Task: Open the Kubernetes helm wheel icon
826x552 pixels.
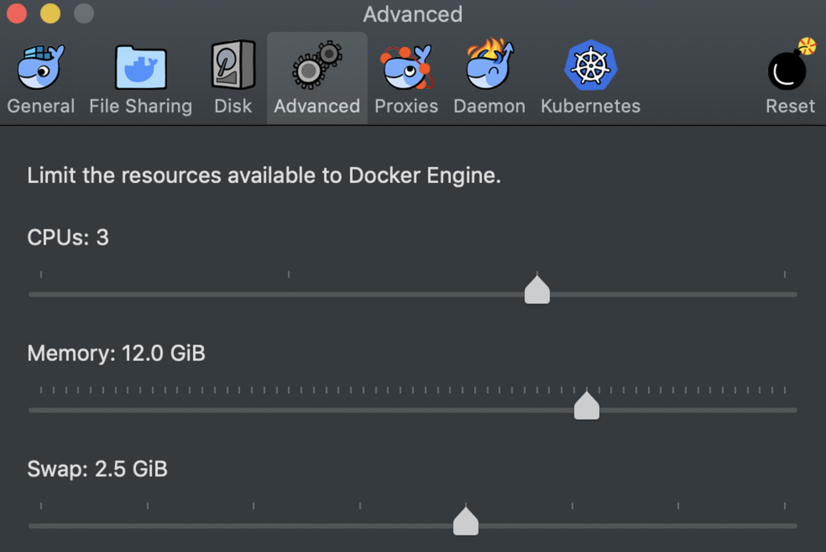Action: [590, 65]
